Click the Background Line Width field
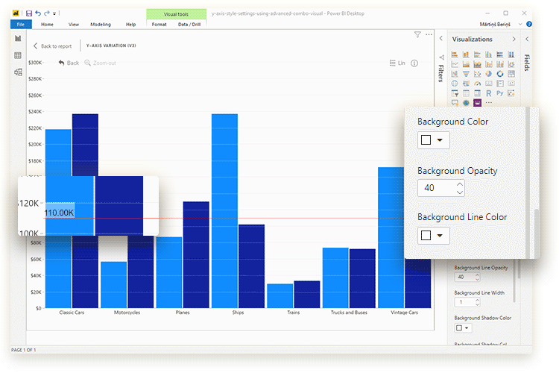The width and height of the screenshot is (559, 373). [467, 302]
